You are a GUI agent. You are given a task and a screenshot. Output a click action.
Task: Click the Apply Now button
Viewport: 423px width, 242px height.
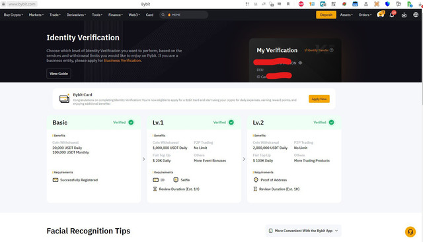pos(319,99)
